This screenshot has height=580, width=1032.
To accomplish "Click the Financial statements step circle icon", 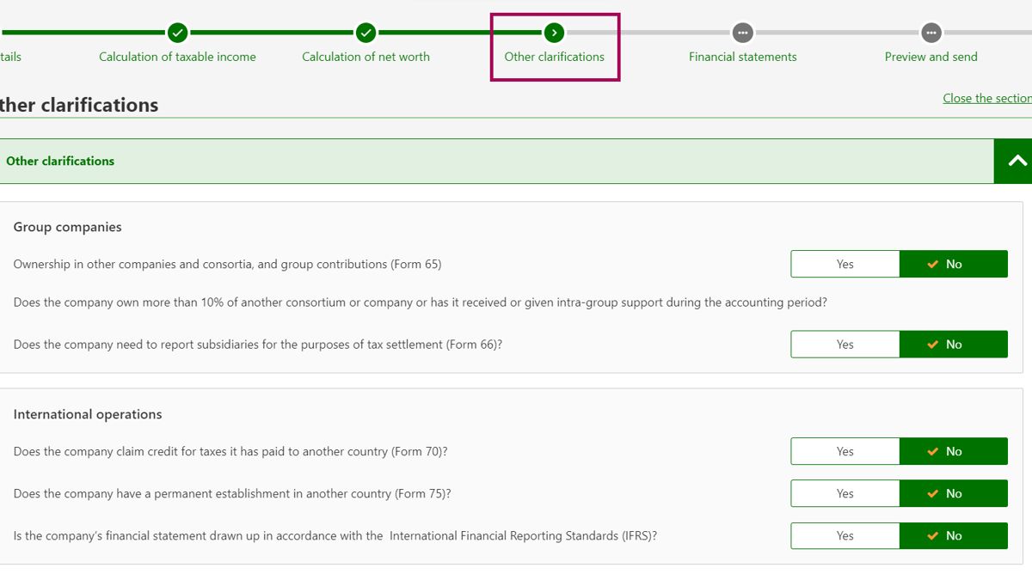I will (743, 33).
